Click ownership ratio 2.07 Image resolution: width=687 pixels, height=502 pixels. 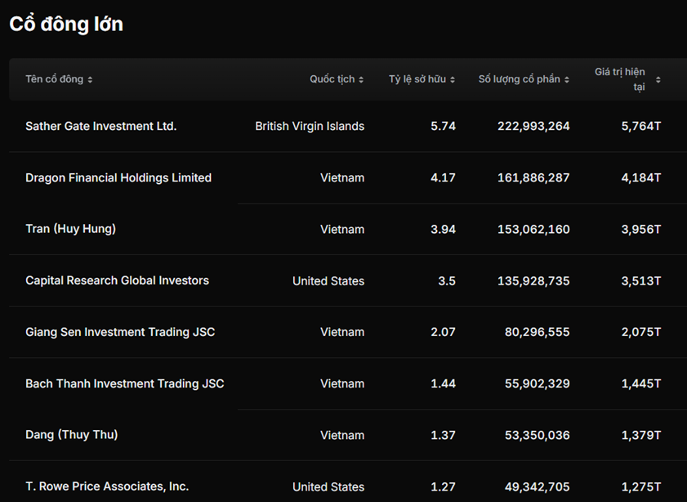click(x=443, y=332)
